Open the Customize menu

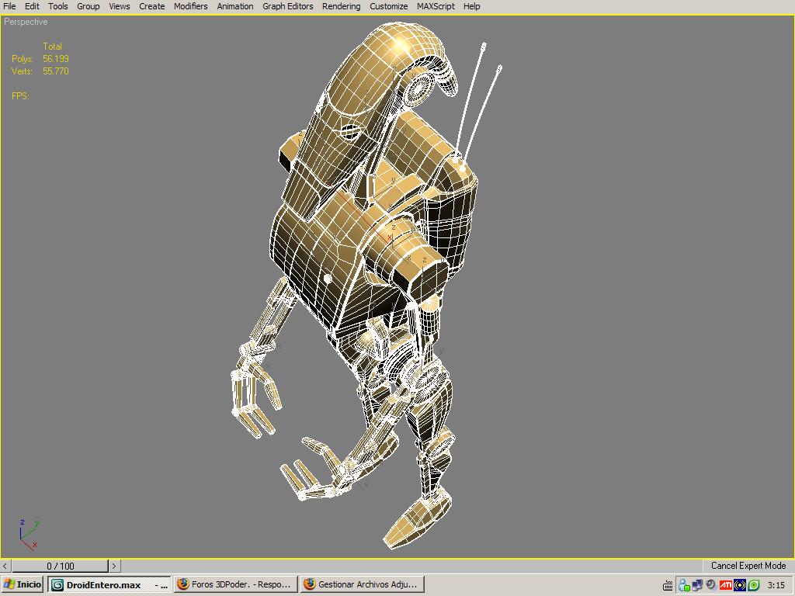pyautogui.click(x=388, y=6)
